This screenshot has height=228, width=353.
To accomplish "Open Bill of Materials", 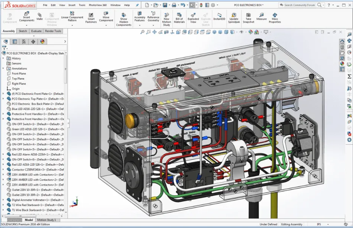I will [x=179, y=18].
